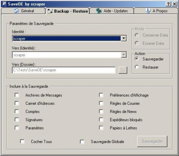The height and width of the screenshot is (156, 179).
Task: Tick the Cocher Tous checkbox
Action: (22, 141)
